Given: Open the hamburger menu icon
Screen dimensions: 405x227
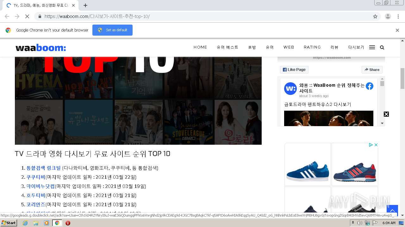Looking at the screenshot, I should [372, 47].
